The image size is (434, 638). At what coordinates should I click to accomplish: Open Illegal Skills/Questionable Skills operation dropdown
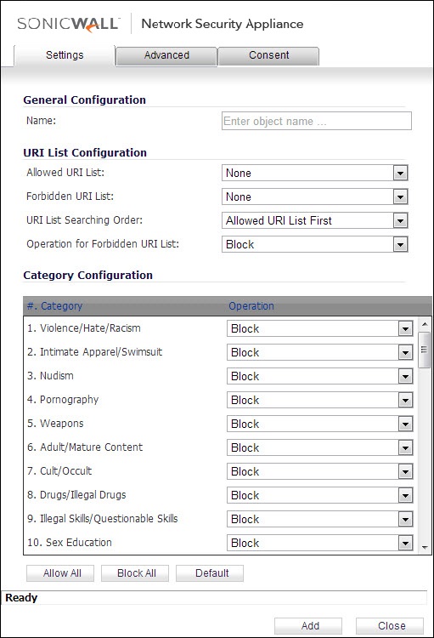point(320,519)
